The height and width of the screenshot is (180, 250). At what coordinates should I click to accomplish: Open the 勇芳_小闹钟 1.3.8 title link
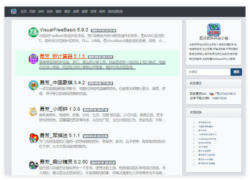tap(60, 109)
